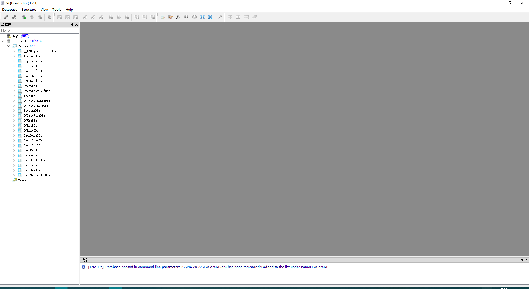Tile windows using the grid icon
This screenshot has width=529, height=289.
(230, 17)
